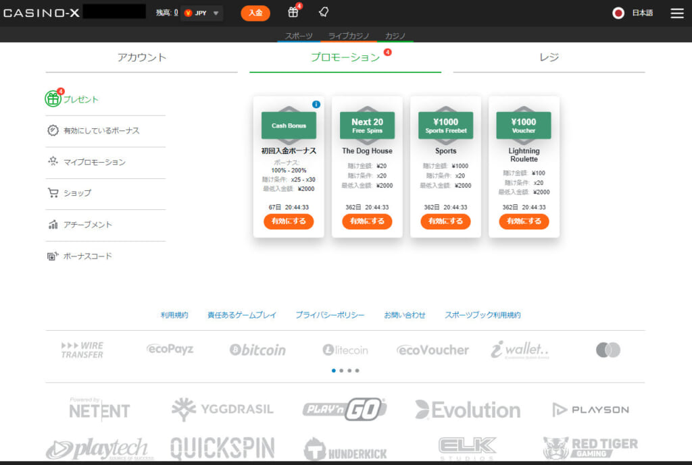Click the 残高 balance value

(176, 13)
